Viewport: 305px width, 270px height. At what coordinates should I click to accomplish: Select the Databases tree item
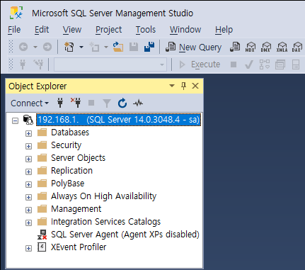tap(70, 133)
